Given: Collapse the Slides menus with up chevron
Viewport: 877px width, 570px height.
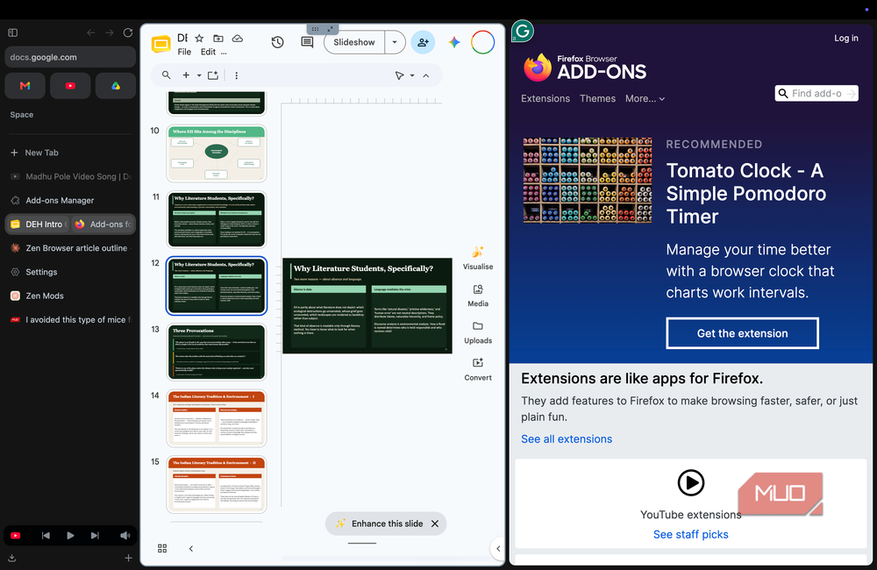Looking at the screenshot, I should click(425, 75).
